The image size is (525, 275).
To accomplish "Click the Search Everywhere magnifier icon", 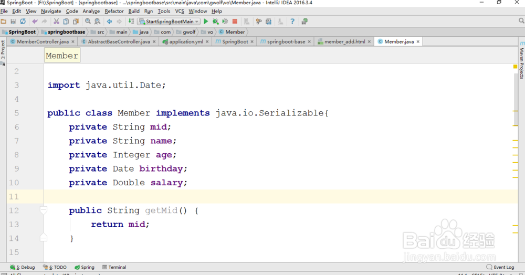I will pos(521,21).
